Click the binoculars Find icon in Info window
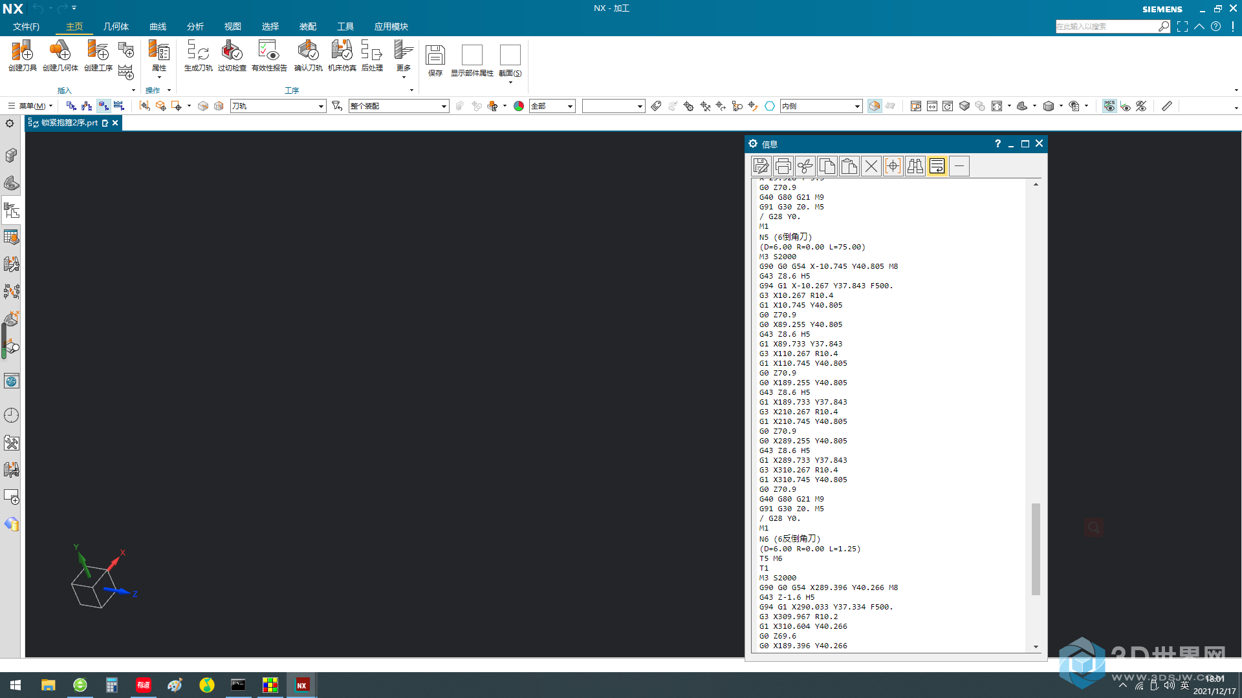 915,166
